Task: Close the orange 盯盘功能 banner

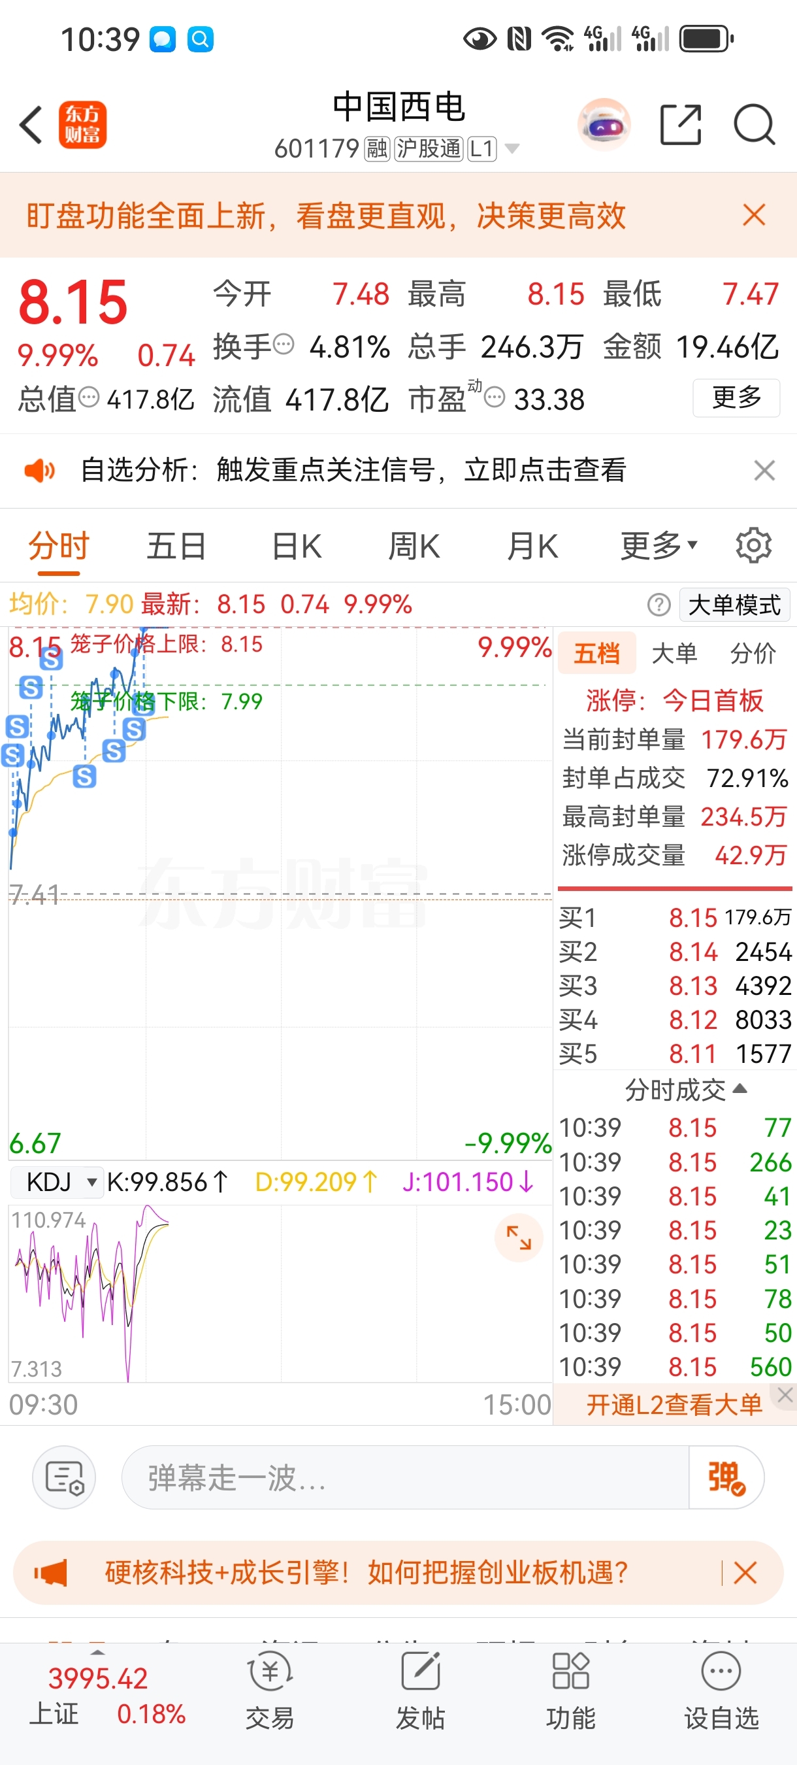Action: [754, 215]
